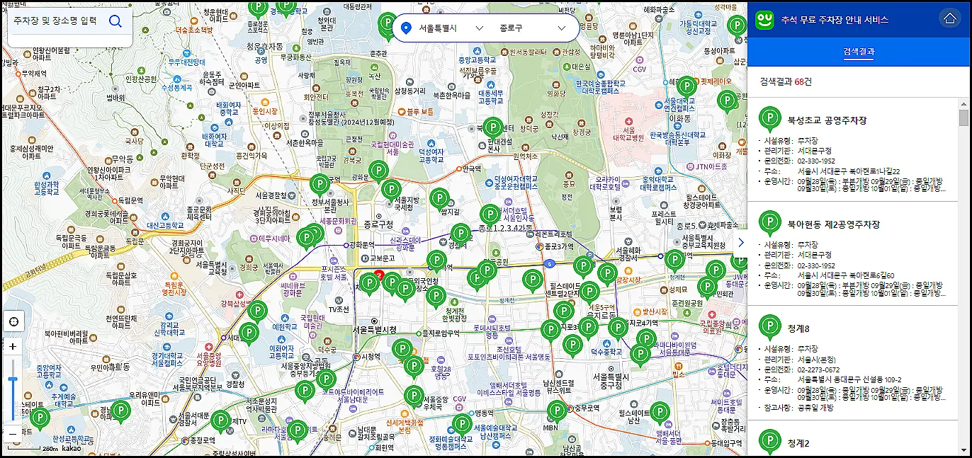The image size is (972, 458).
Task: Click parking marker above 세운5구역
Action: coord(589,292)
